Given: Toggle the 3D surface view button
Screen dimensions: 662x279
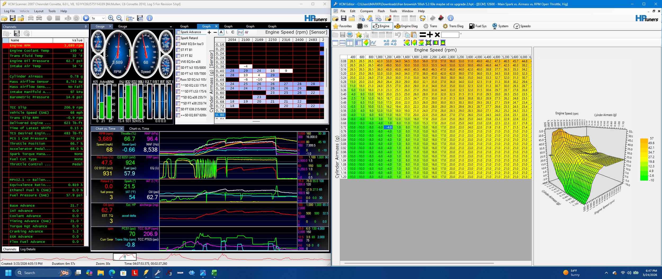Looking at the screenshot, I should pos(366,43).
